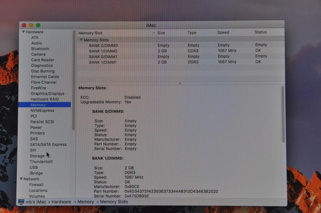Open the Storage hardware category
Image resolution: width=321 pixels, height=213 pixels.
click(x=37, y=156)
